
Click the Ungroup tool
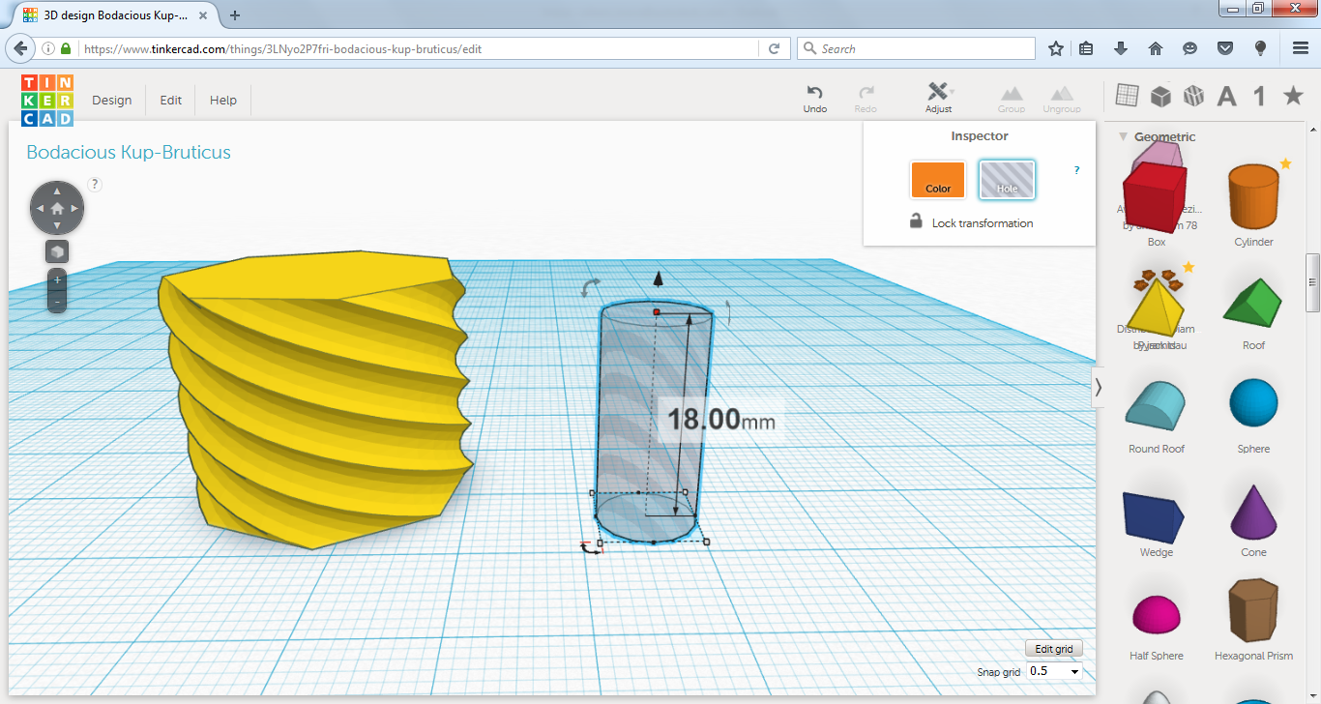click(x=1062, y=99)
